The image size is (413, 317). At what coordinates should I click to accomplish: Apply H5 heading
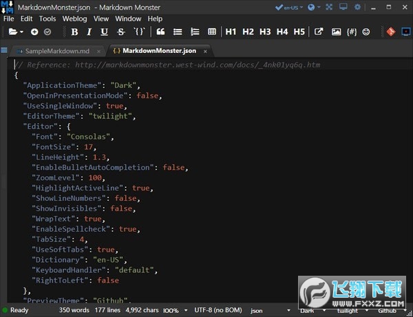coord(299,32)
